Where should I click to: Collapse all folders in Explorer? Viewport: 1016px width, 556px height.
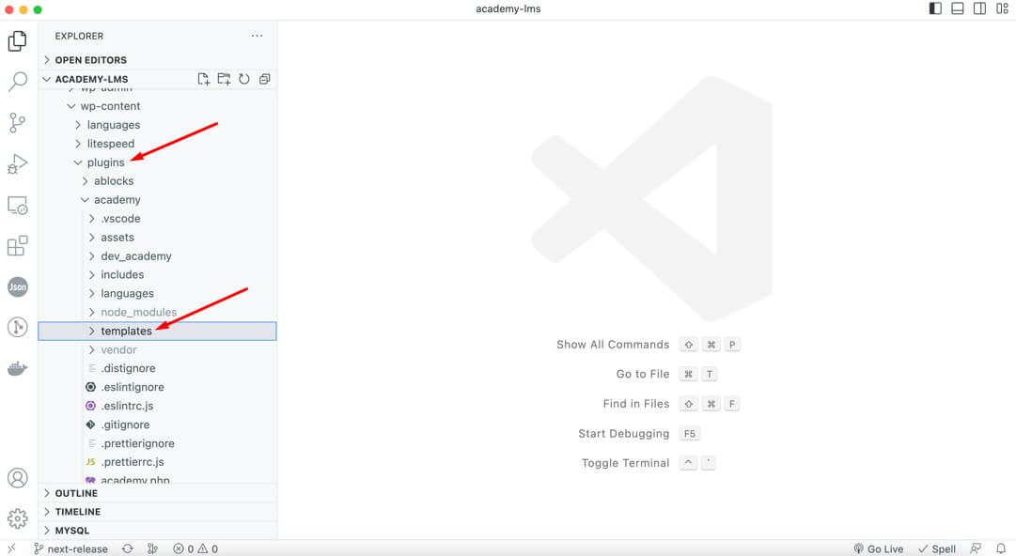tap(264, 79)
